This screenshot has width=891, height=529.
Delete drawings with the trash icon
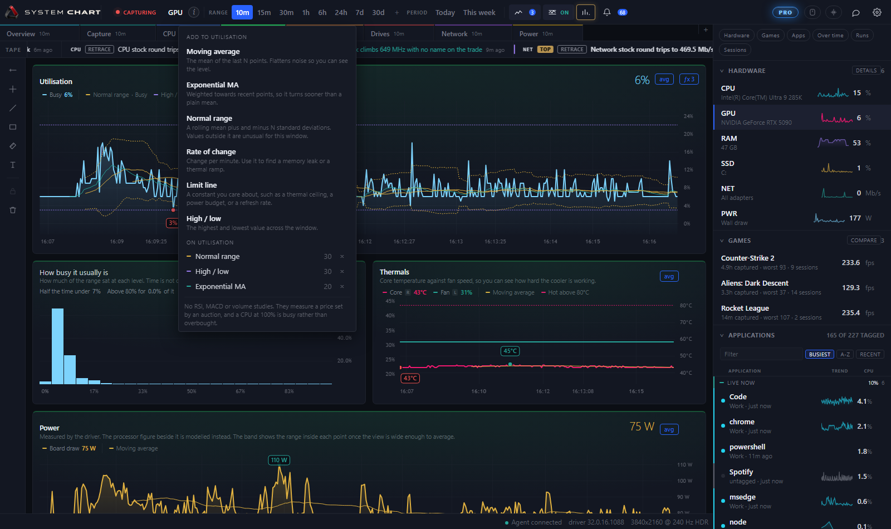(13, 210)
